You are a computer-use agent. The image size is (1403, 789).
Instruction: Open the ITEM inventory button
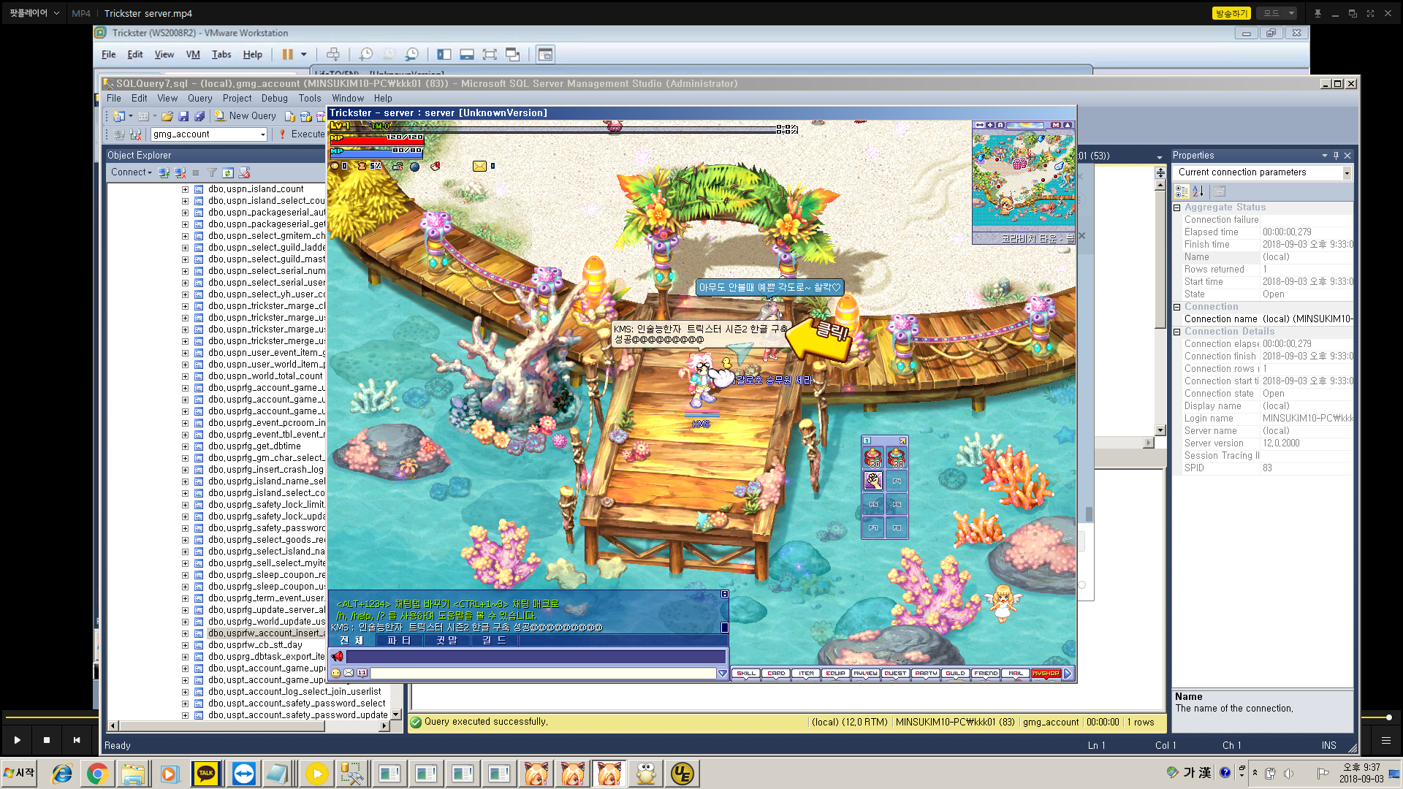[806, 674]
